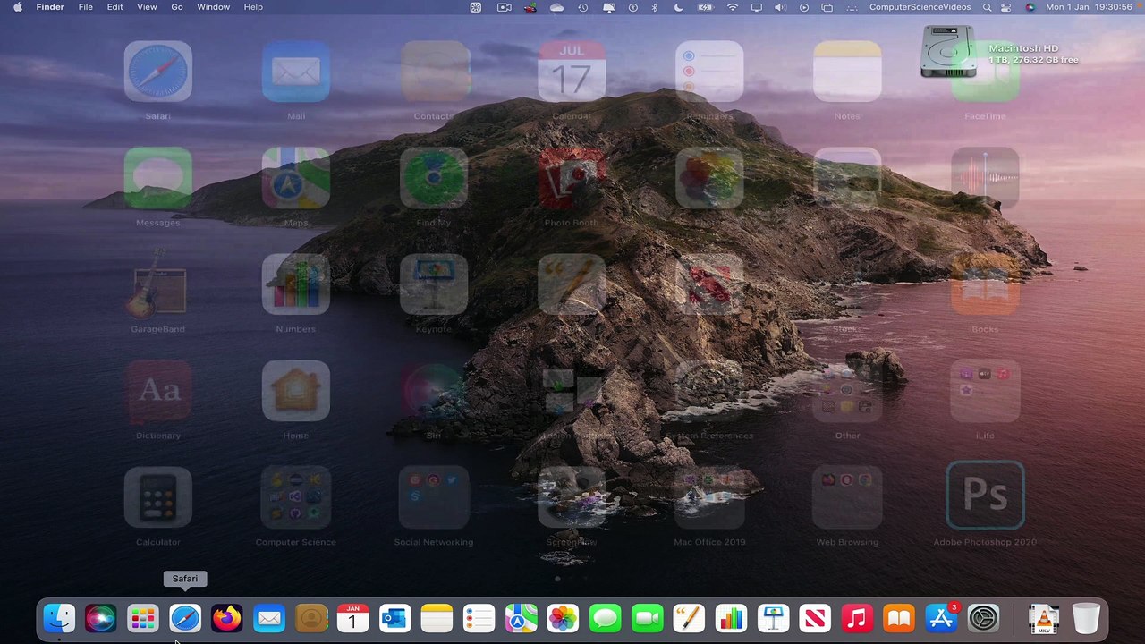Open App Store from the Dock
The height and width of the screenshot is (644, 1145).
[x=942, y=618]
